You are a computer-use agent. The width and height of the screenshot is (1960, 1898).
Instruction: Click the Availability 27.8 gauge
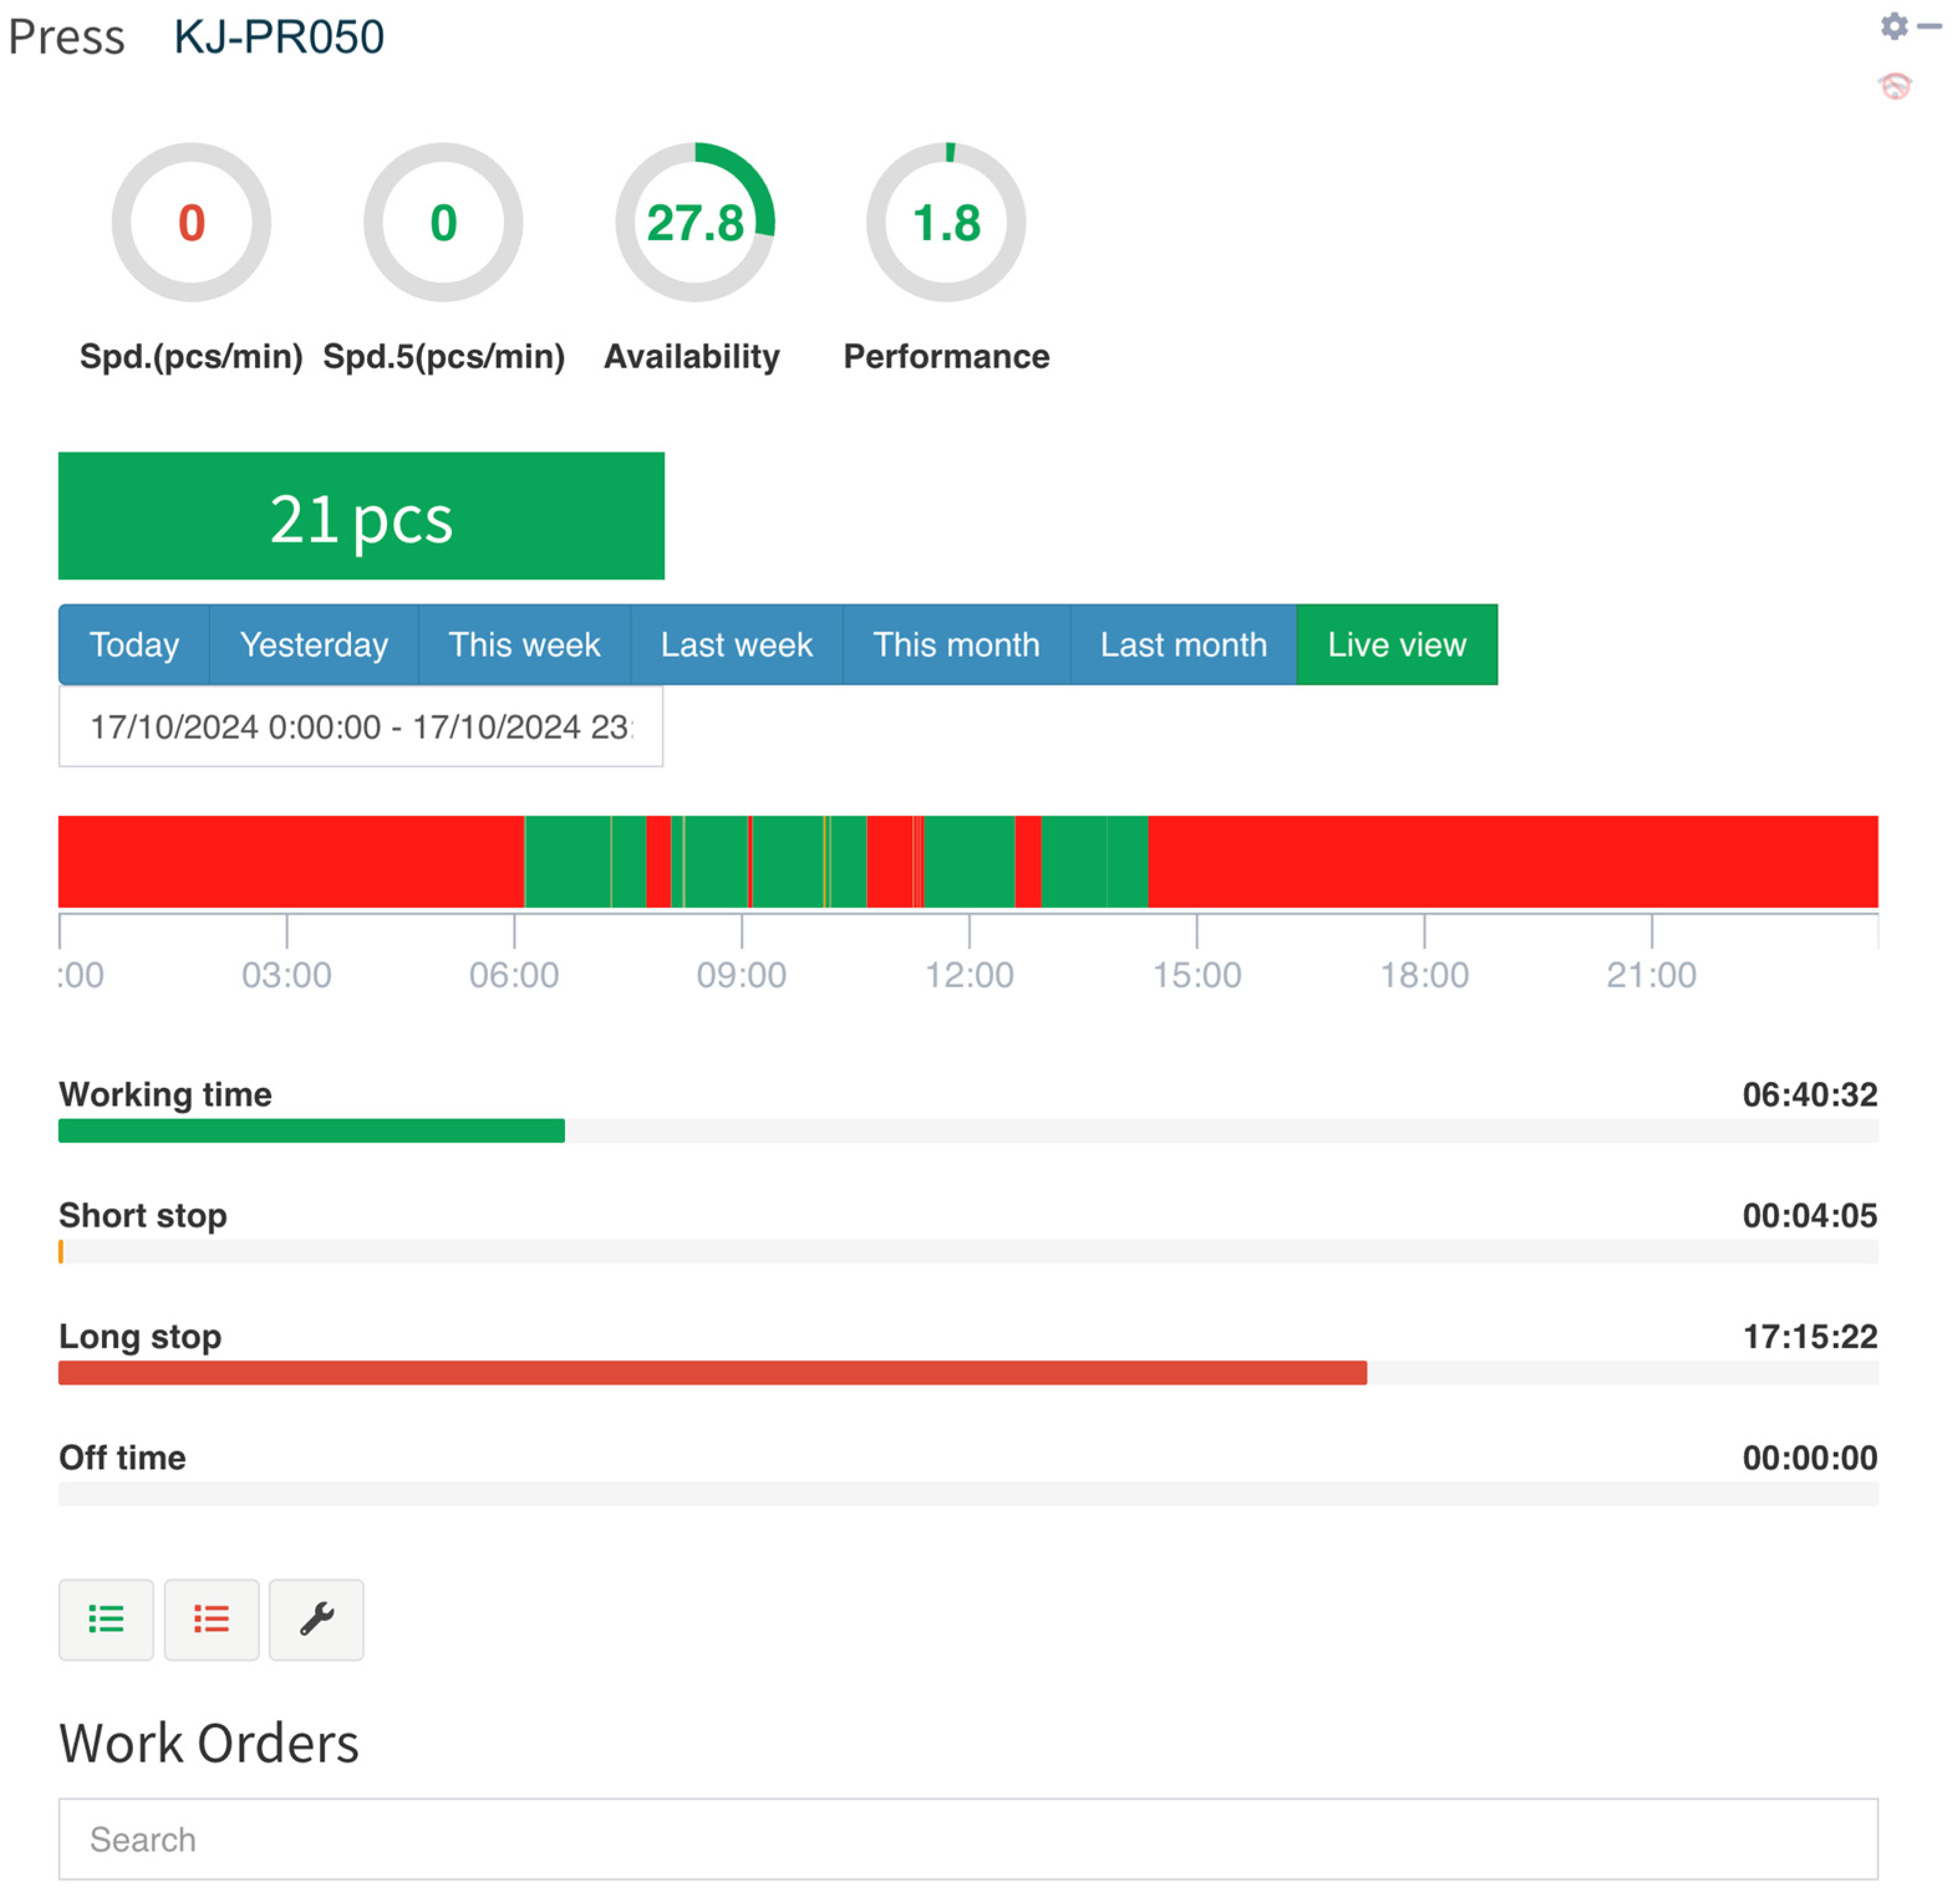(695, 222)
